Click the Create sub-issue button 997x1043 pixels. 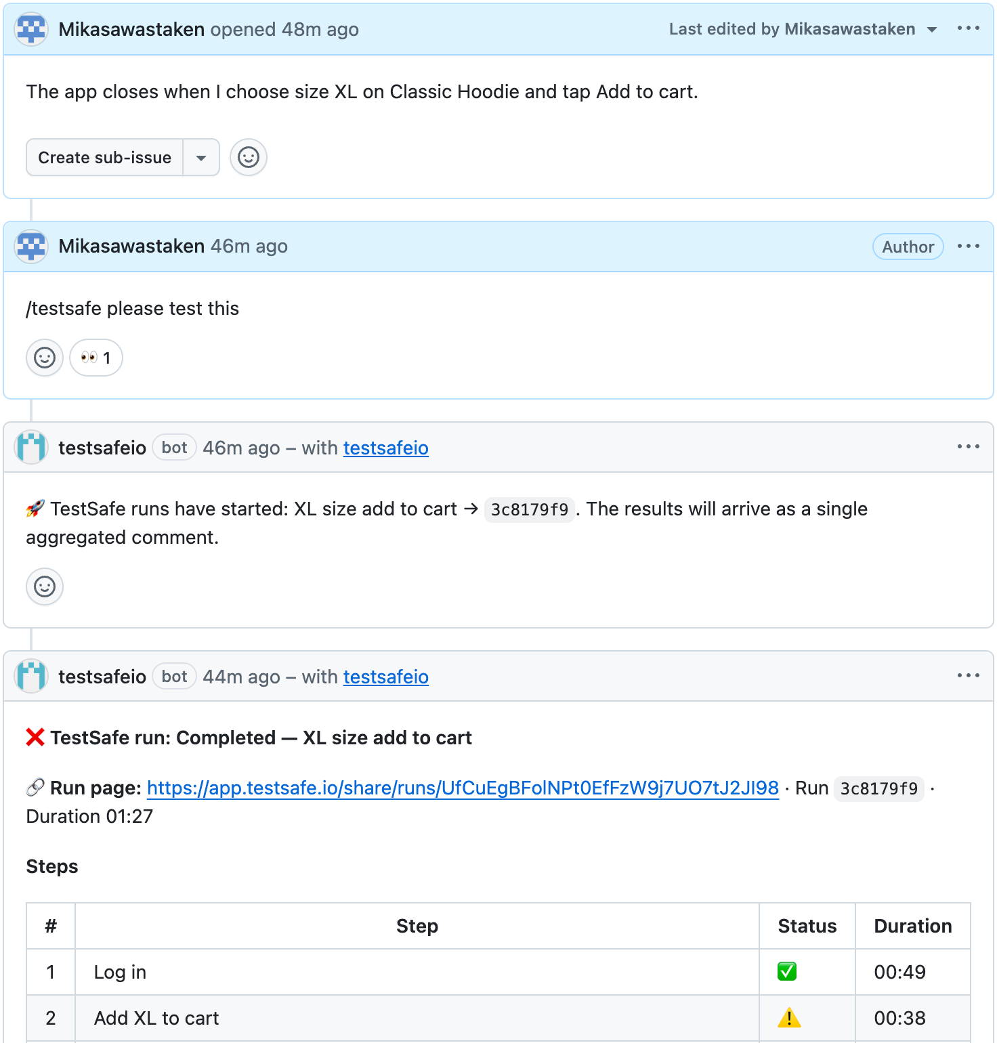tap(105, 157)
